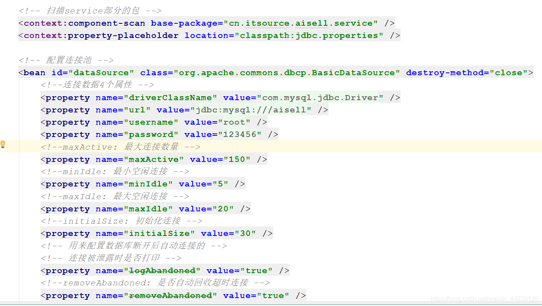Screen dimensions: 542x306
Task: Click the property name "maxIdle" attribute value
Action: coord(148,209)
